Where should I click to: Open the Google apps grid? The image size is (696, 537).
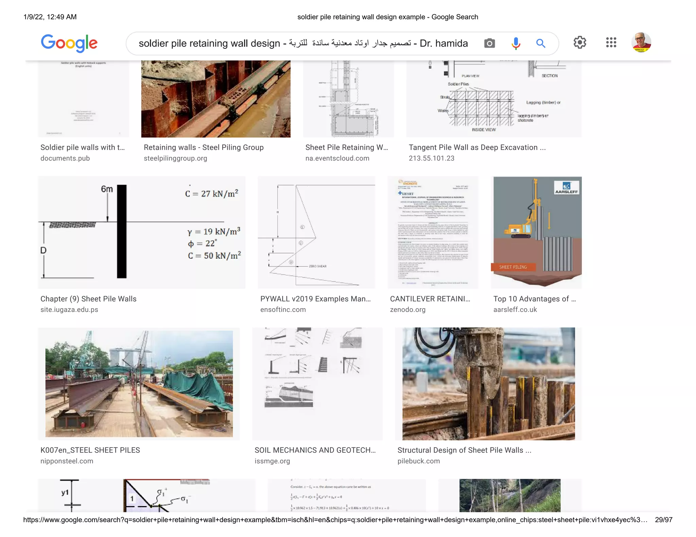611,42
